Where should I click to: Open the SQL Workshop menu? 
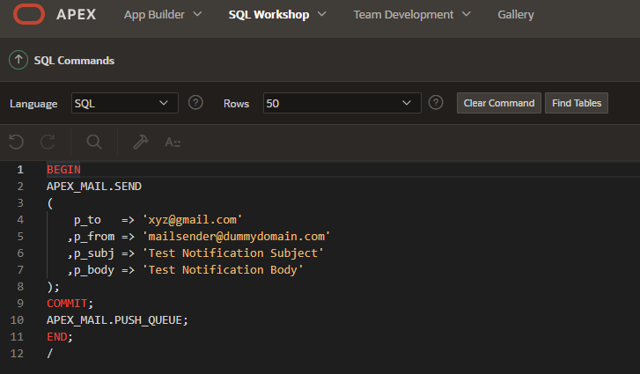(x=269, y=15)
